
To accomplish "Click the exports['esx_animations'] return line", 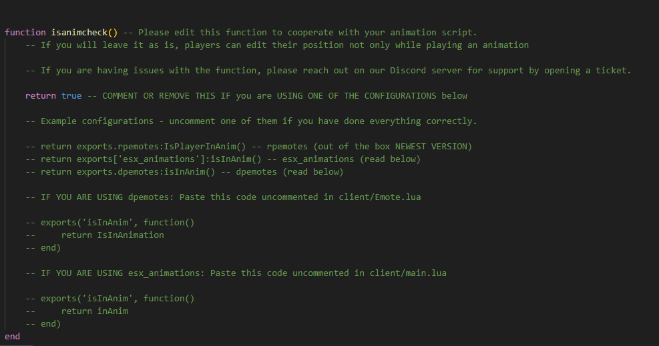I will click(223, 159).
